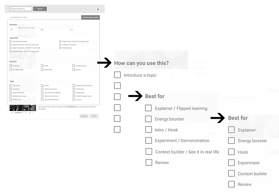
Task: Close the filter results panel
Action: pos(90,17)
